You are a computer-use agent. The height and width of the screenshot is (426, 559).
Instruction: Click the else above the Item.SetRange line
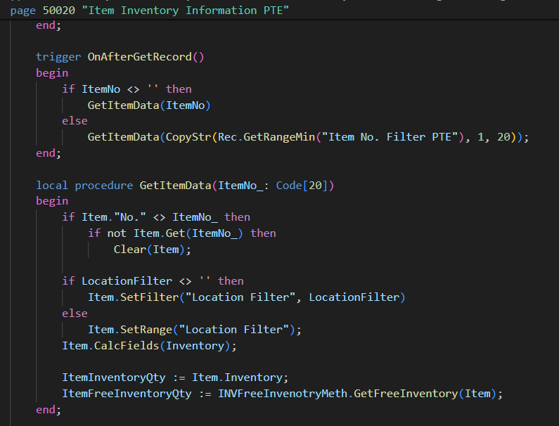(75, 314)
